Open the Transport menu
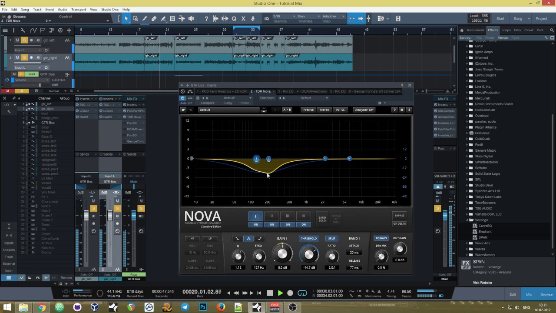The height and width of the screenshot is (313, 556). pos(79,10)
